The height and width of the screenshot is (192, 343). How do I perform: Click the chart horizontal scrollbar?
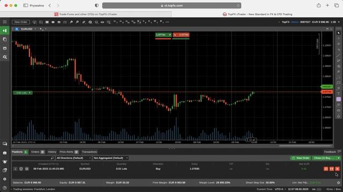pos(305,146)
